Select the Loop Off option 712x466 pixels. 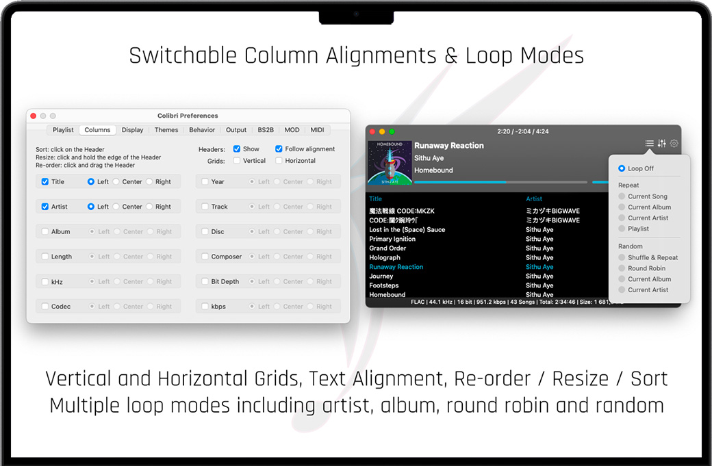622,168
